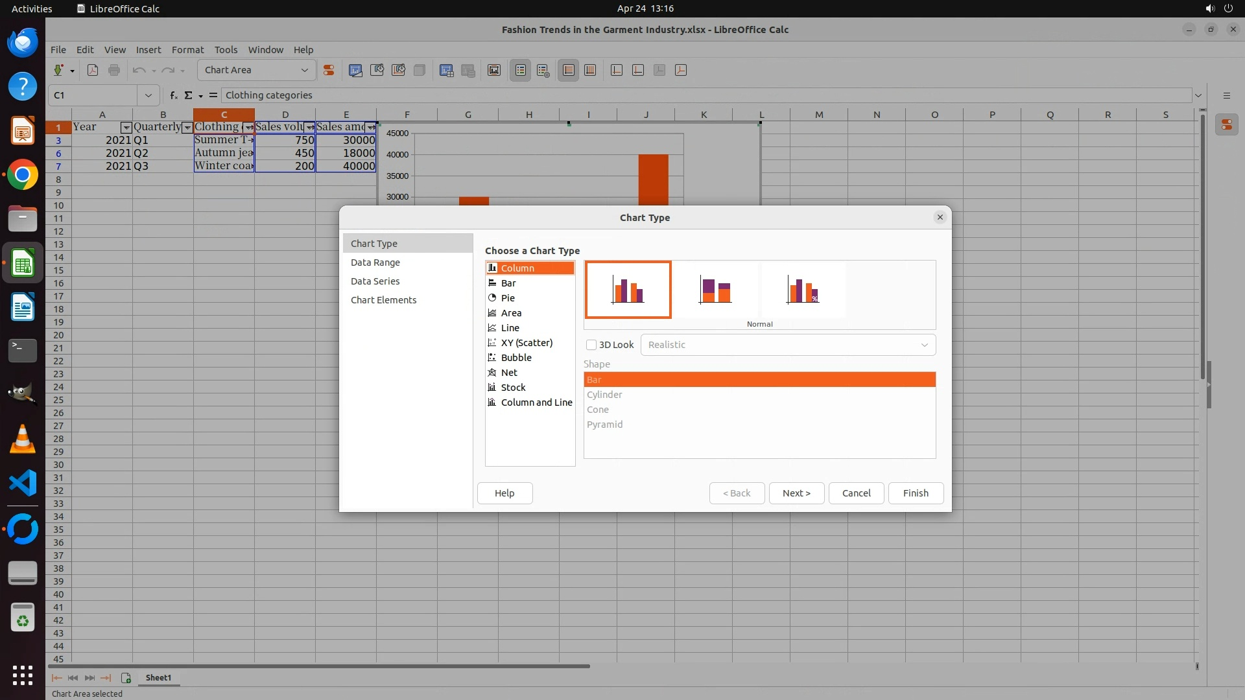Viewport: 1245px width, 700px height.
Task: Choose XY (Scatter) chart type
Action: [x=527, y=343]
